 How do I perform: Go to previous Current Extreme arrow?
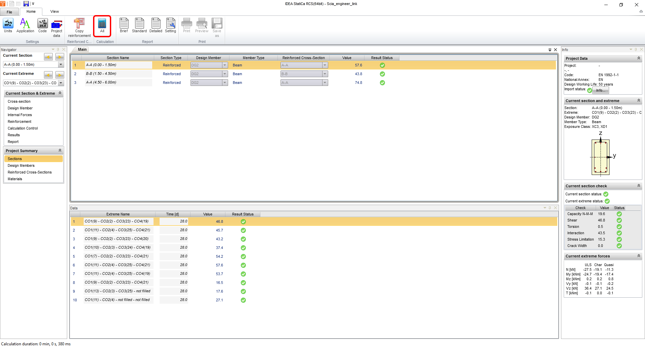(48, 75)
